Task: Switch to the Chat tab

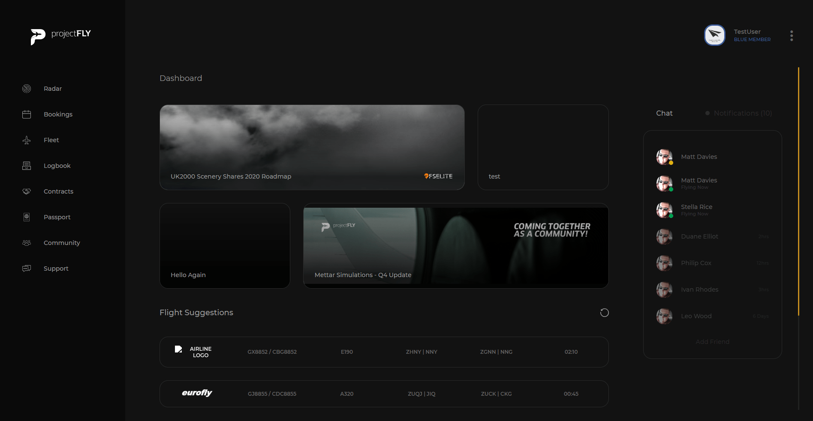Action: (x=664, y=113)
